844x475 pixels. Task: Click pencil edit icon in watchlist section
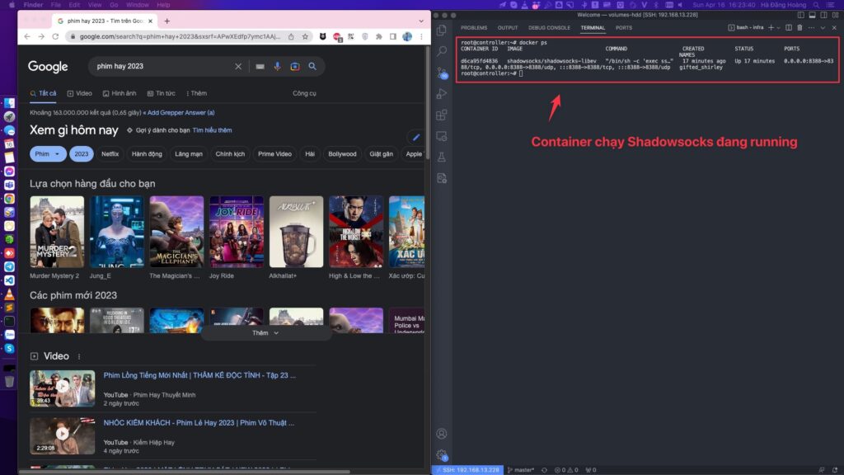(416, 138)
